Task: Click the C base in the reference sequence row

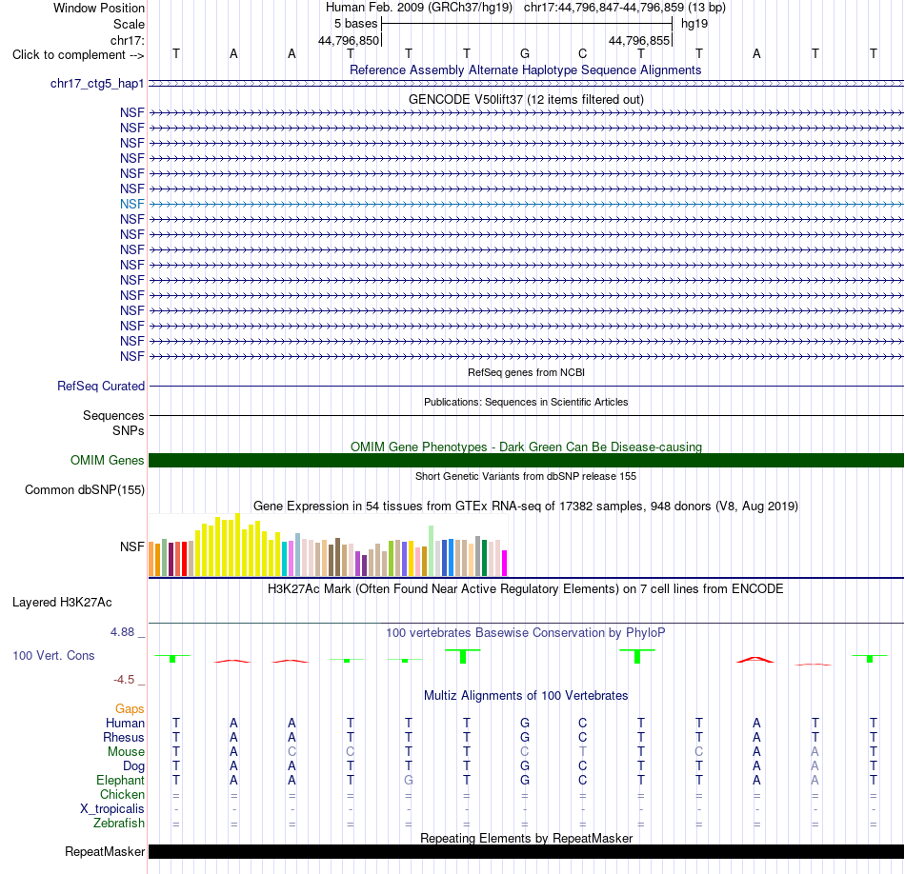Action: [583, 53]
